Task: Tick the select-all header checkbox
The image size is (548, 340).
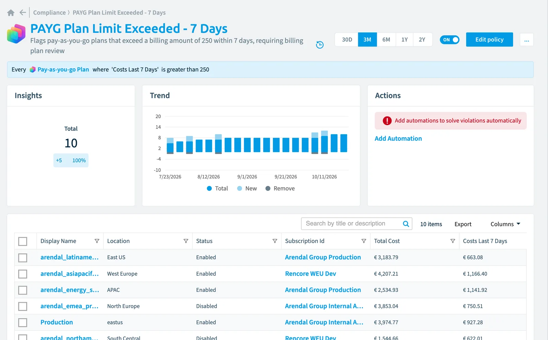Action: pos(23,241)
